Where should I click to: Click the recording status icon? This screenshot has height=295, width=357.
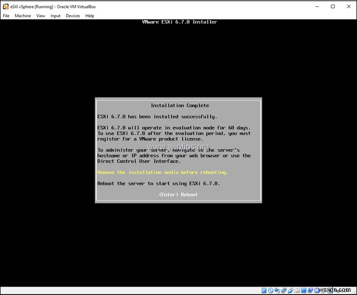click(310, 290)
